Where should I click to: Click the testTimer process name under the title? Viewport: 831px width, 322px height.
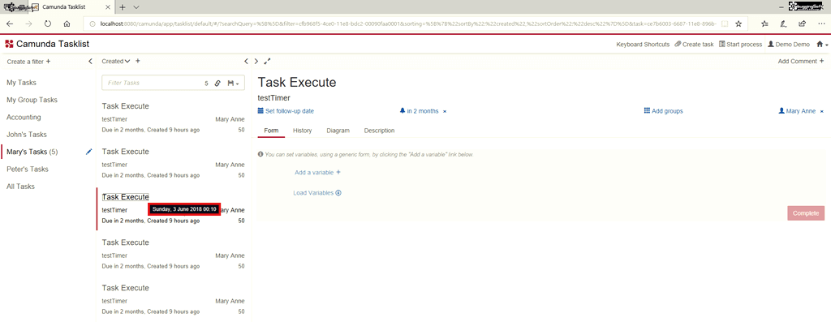273,98
